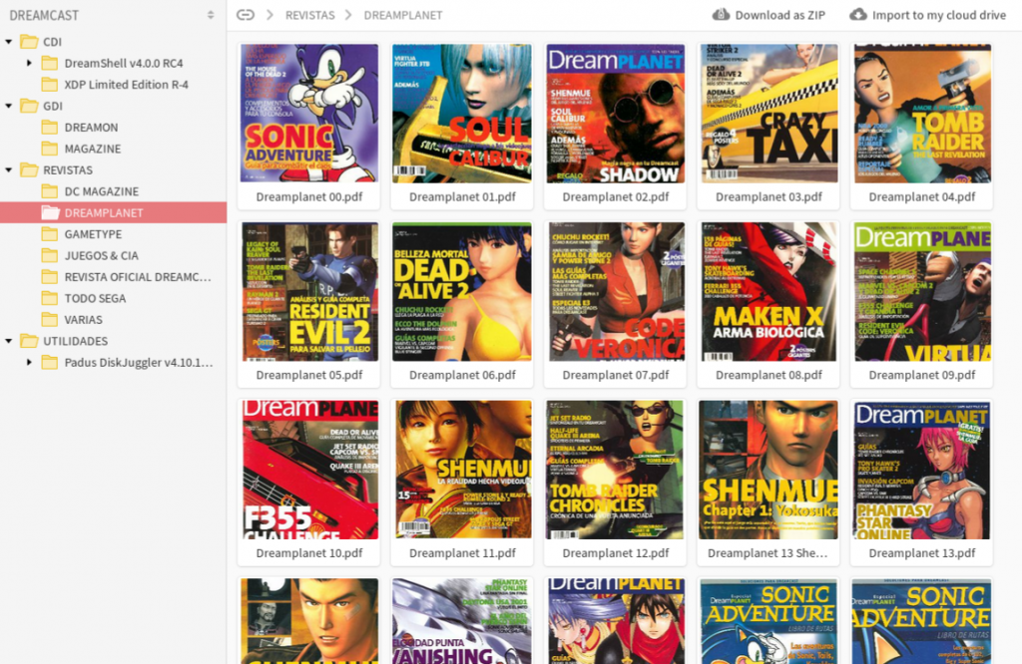Screen dimensions: 1022x664
Task: Collapse the UTILIDADES folder tree
Action: click(8, 341)
